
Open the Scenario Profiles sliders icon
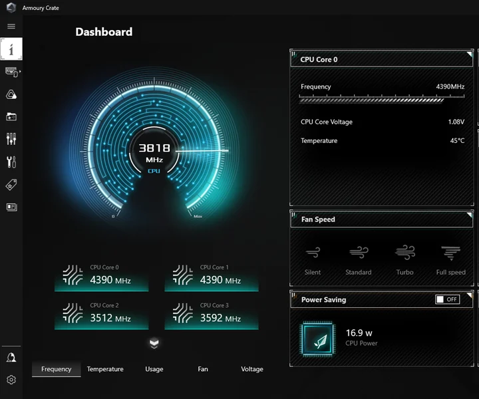(x=11, y=139)
